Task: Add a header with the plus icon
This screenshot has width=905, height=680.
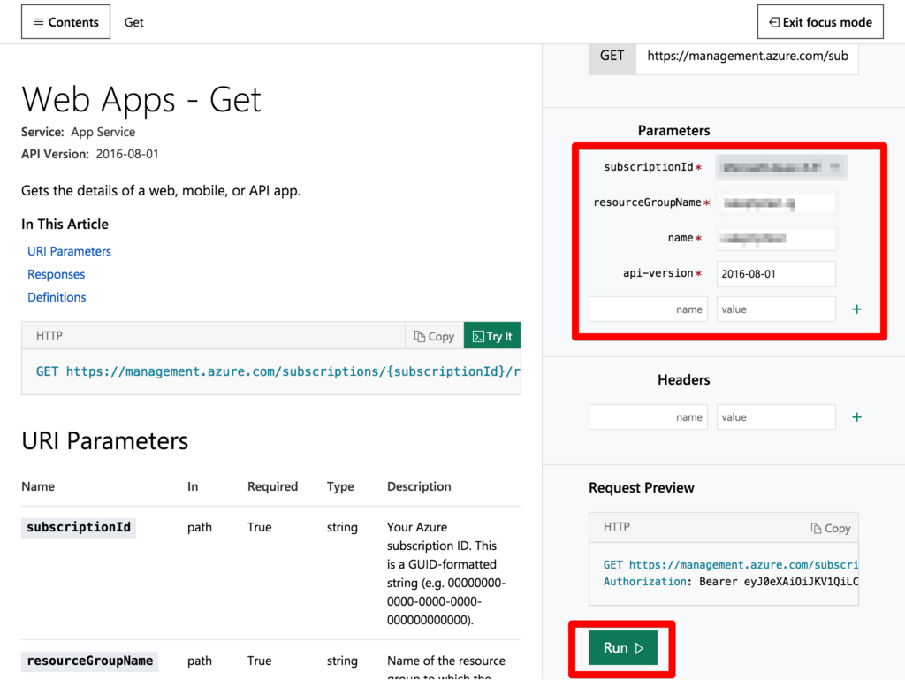Action: tap(856, 416)
